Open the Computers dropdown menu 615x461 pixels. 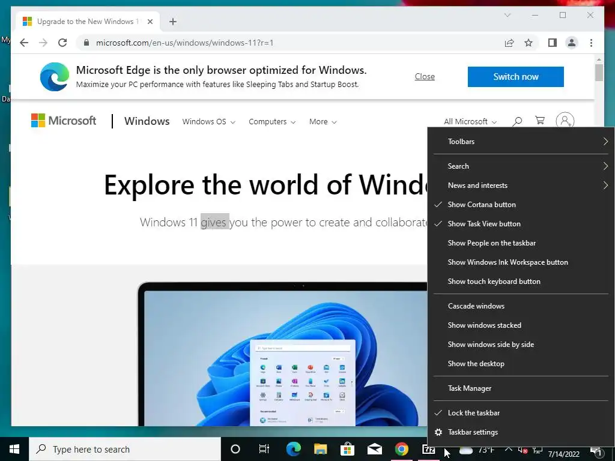point(272,121)
